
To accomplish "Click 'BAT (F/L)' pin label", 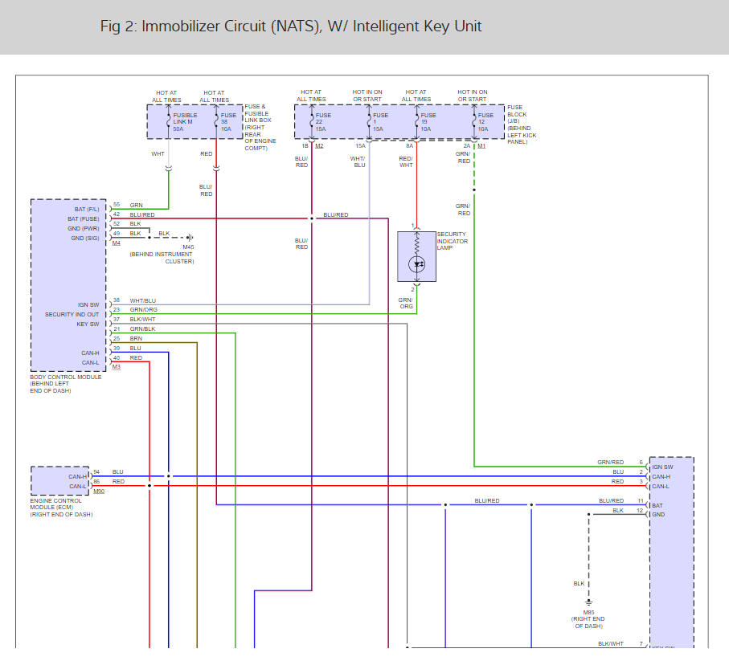I will pyautogui.click(x=87, y=209).
